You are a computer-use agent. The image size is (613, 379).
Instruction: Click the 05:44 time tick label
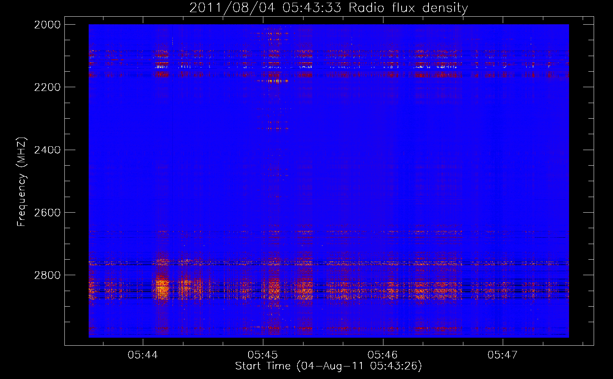[x=142, y=355]
